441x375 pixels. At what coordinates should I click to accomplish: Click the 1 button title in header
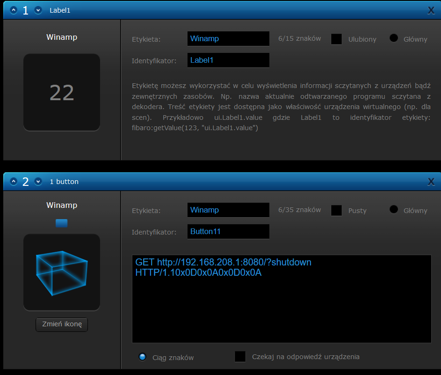pyautogui.click(x=64, y=182)
